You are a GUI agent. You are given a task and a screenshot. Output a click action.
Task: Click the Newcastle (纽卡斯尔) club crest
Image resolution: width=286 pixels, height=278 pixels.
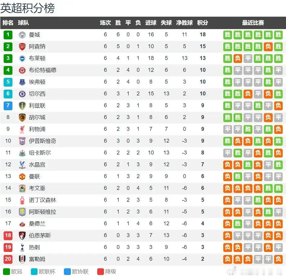click(22, 153)
